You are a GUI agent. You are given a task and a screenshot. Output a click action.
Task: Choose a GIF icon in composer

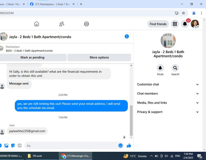coord(19,146)
